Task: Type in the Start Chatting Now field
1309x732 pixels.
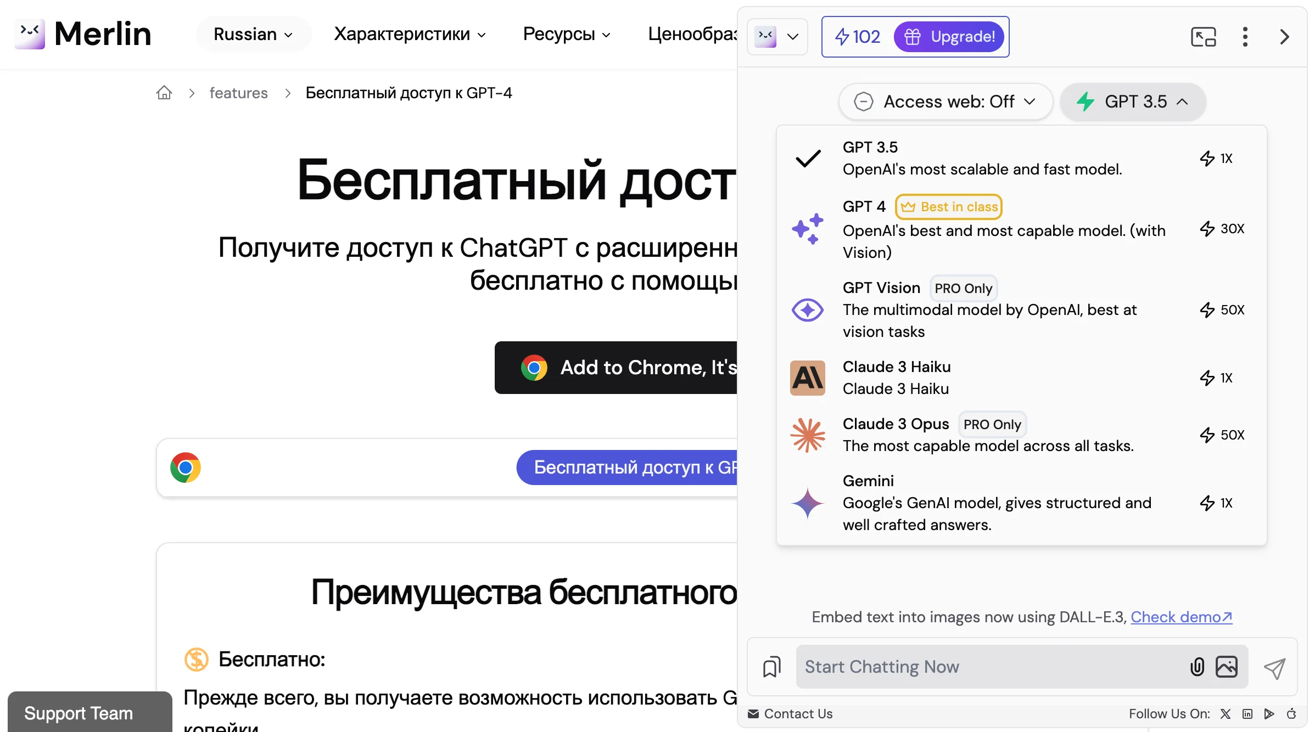Action: click(x=988, y=667)
